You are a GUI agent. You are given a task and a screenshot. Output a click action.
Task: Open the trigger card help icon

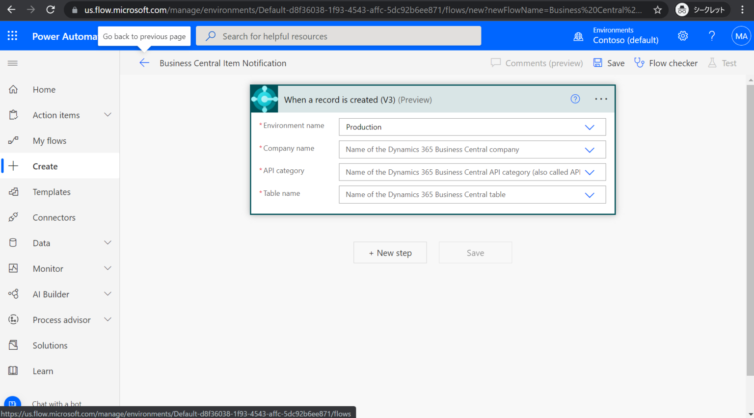pos(575,99)
